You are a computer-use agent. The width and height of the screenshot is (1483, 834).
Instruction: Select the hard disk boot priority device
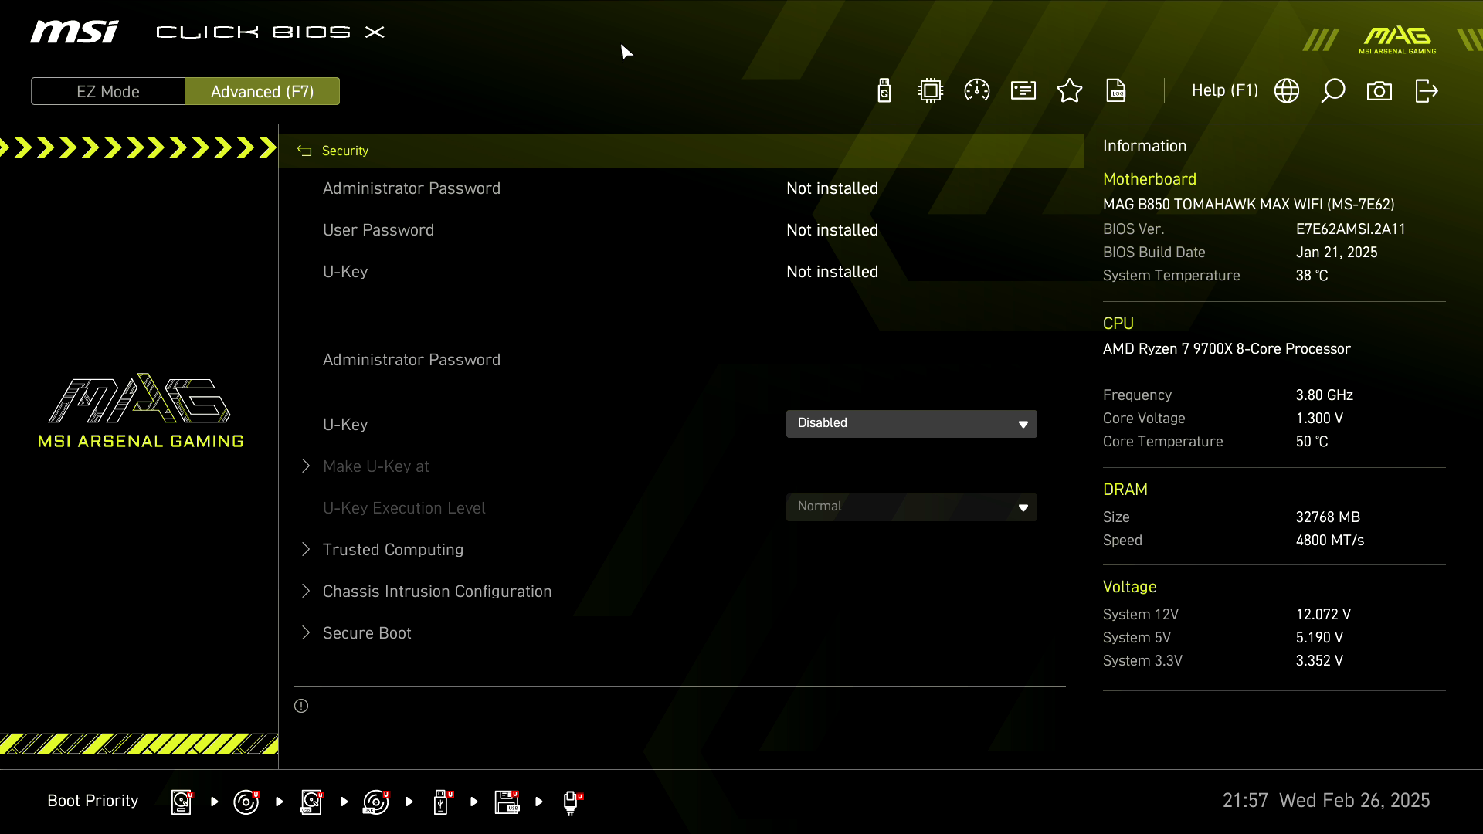(x=182, y=802)
